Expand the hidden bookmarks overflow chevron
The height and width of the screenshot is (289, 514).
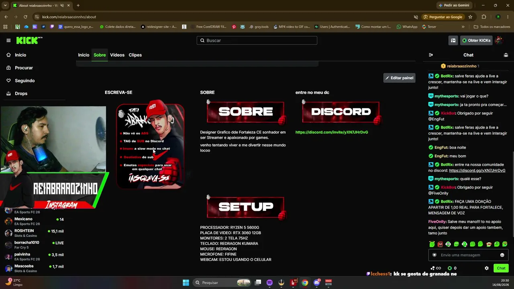pyautogui.click(x=463, y=27)
